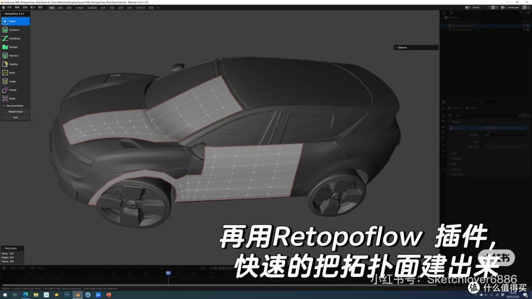Select the Patches tool
The image size is (532, 299).
coord(16,56)
